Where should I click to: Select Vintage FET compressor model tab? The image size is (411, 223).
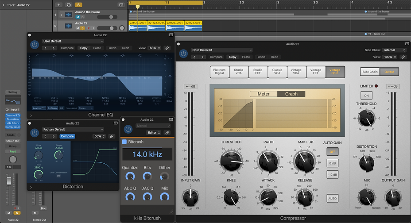pos(316,72)
